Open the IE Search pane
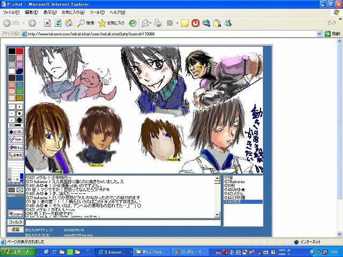Image resolution: width=343 pixels, height=257 pixels. (86, 23)
